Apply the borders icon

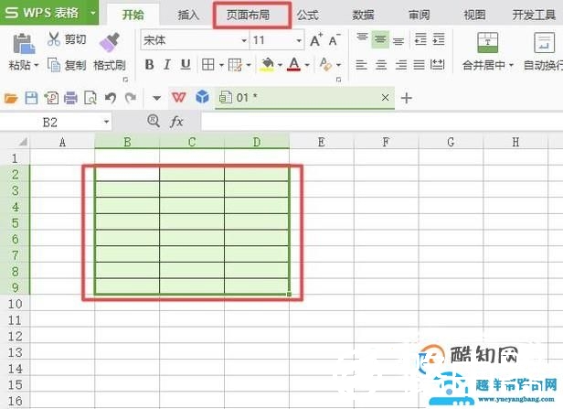(x=208, y=65)
